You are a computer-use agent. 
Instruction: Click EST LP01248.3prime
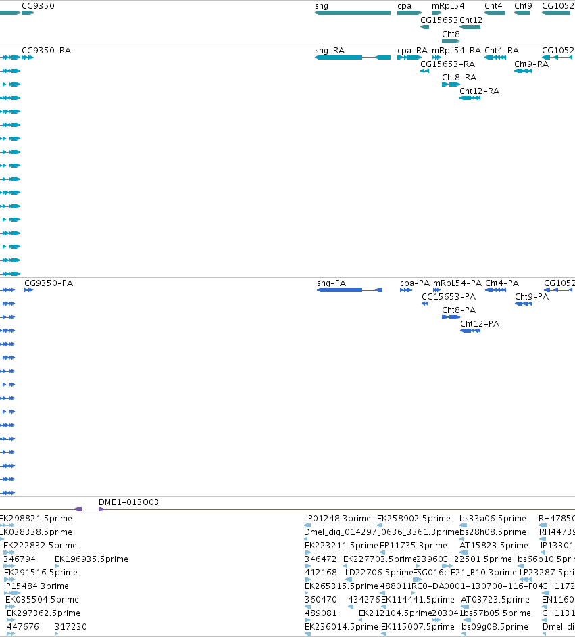337,519
